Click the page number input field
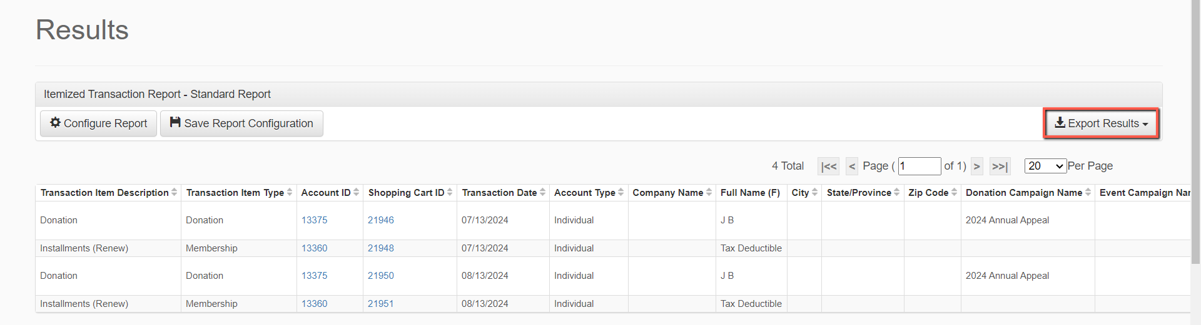 [x=920, y=166]
